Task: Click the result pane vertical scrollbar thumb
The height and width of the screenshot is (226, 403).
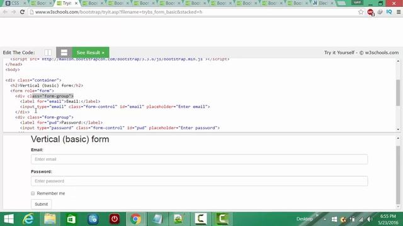Action: coord(398,175)
